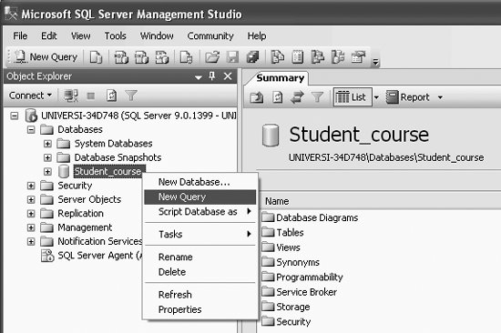
Task: Expand the Management node
Action: point(31,227)
